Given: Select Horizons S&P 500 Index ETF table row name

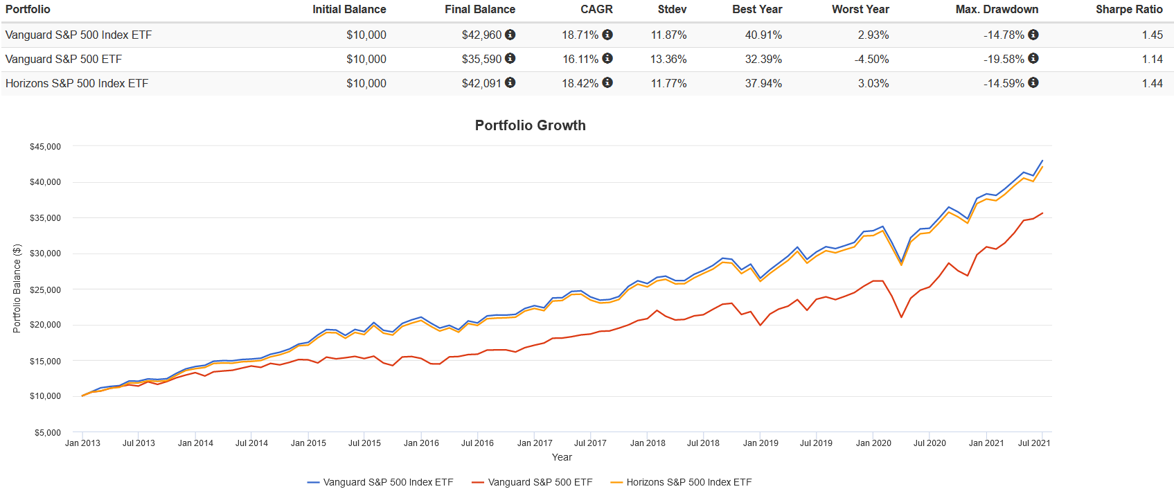Looking at the screenshot, I should (x=77, y=84).
